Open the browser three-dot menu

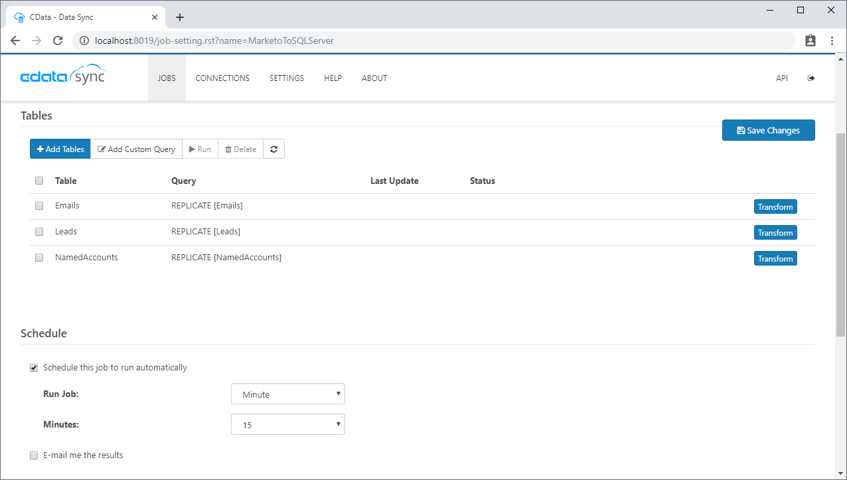(x=833, y=40)
